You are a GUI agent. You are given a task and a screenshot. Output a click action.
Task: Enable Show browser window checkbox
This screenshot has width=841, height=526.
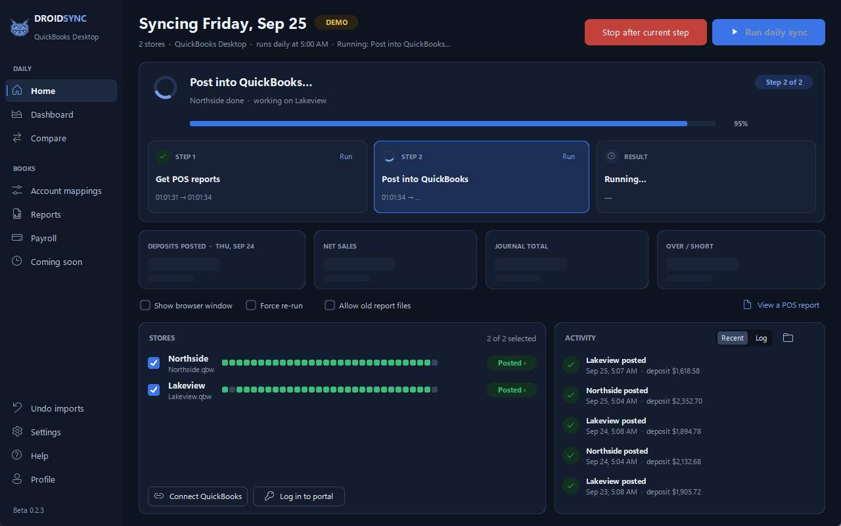click(145, 305)
